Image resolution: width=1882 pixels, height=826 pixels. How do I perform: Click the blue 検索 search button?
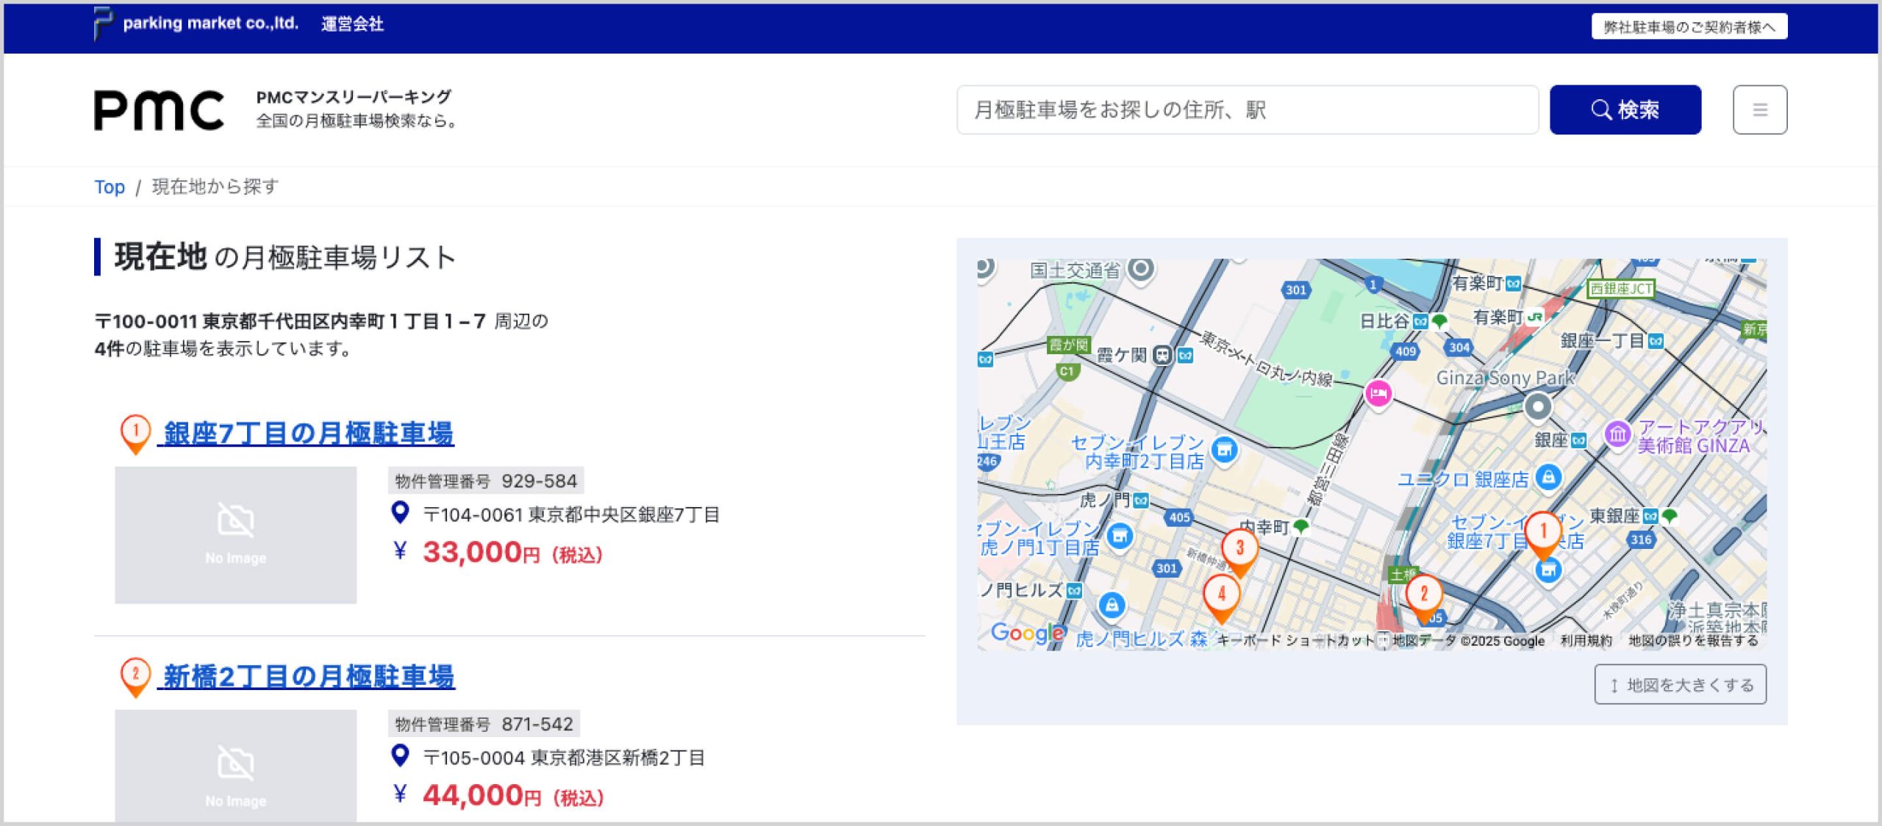point(1625,109)
